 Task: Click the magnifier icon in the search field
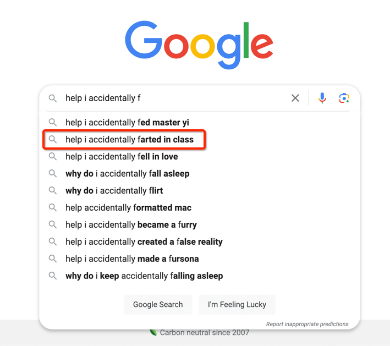[52, 98]
